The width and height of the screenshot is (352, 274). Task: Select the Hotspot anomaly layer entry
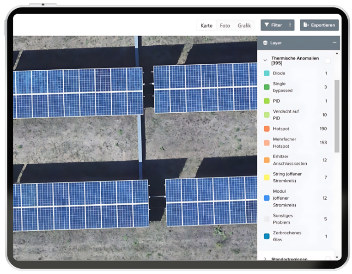[x=281, y=129]
